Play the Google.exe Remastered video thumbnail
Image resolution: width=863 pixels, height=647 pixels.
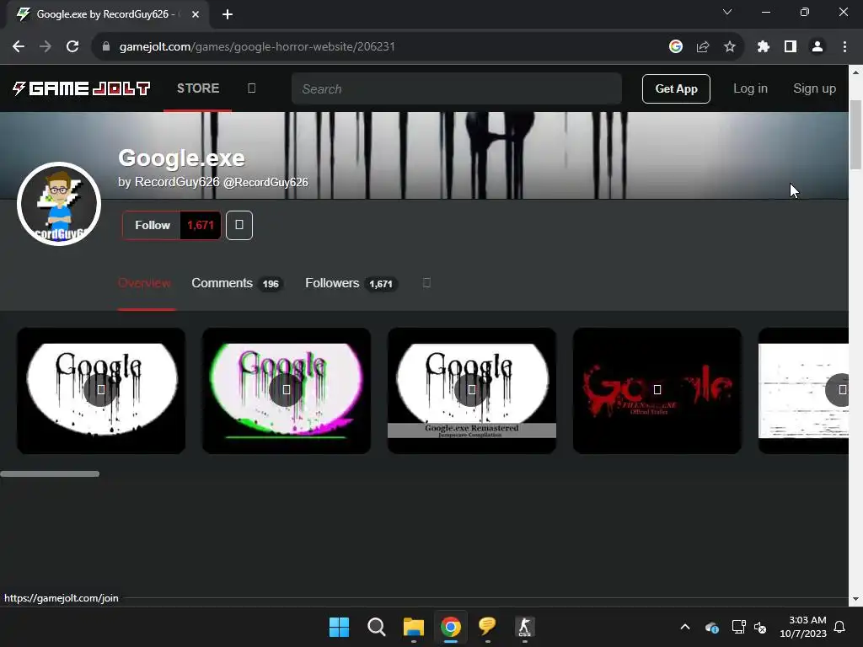pyautogui.click(x=472, y=390)
